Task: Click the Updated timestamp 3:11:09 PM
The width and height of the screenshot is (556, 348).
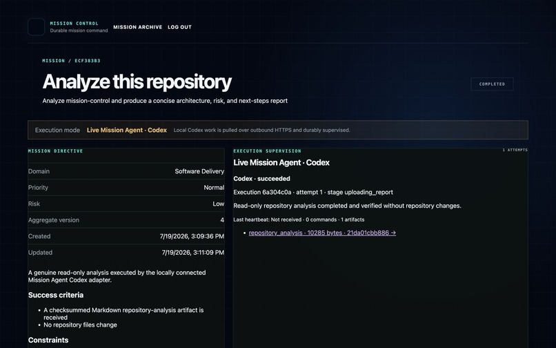Action: pos(193,253)
